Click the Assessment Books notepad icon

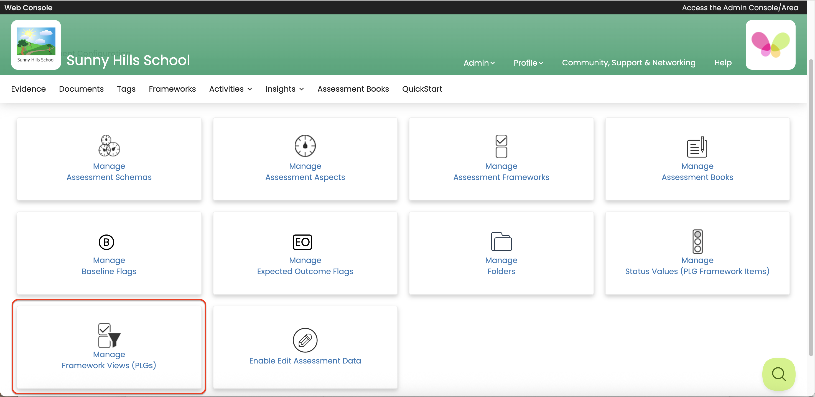[697, 147]
